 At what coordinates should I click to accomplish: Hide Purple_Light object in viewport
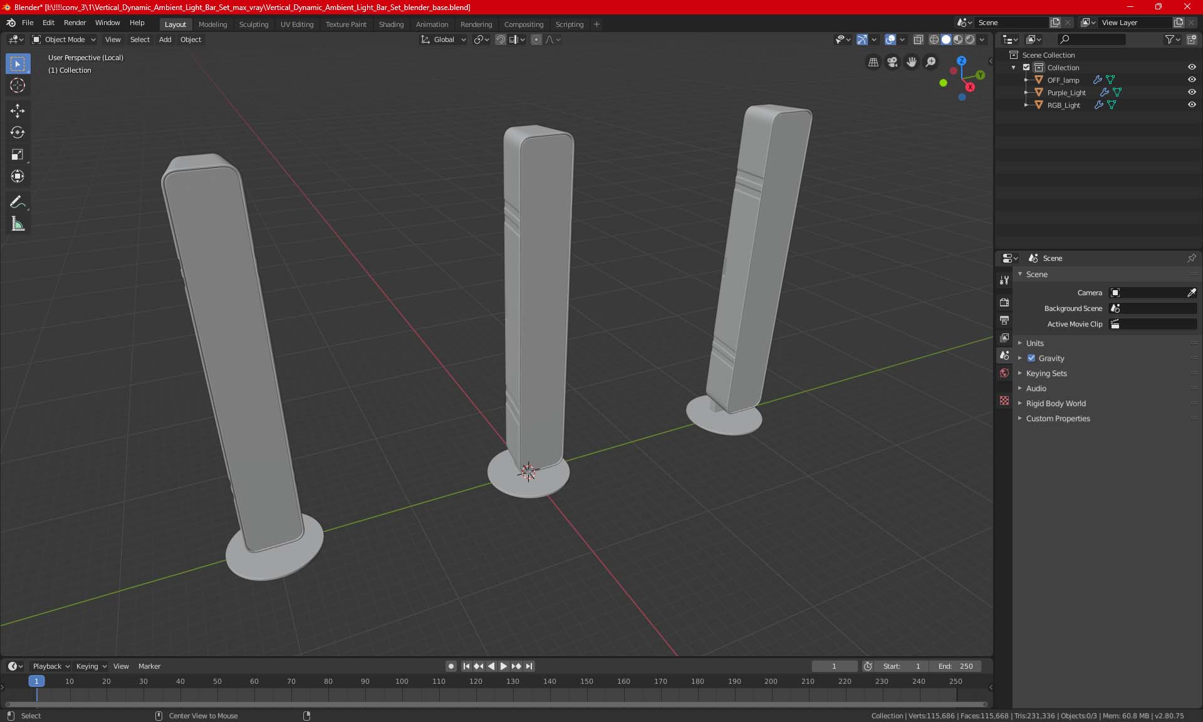pyautogui.click(x=1192, y=93)
